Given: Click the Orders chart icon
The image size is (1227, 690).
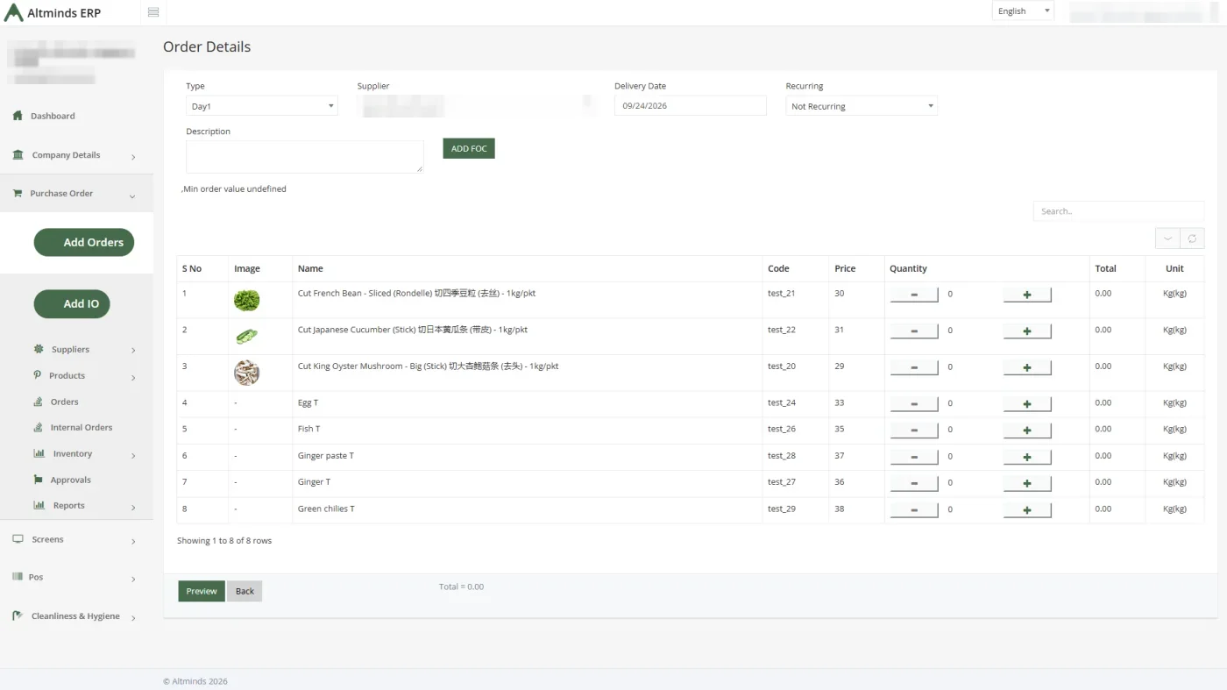Looking at the screenshot, I should 39,402.
